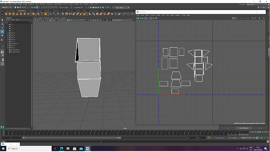270x152 pixels.
Task: Select the arrow Select tool in toolbox
Action: [2, 20]
